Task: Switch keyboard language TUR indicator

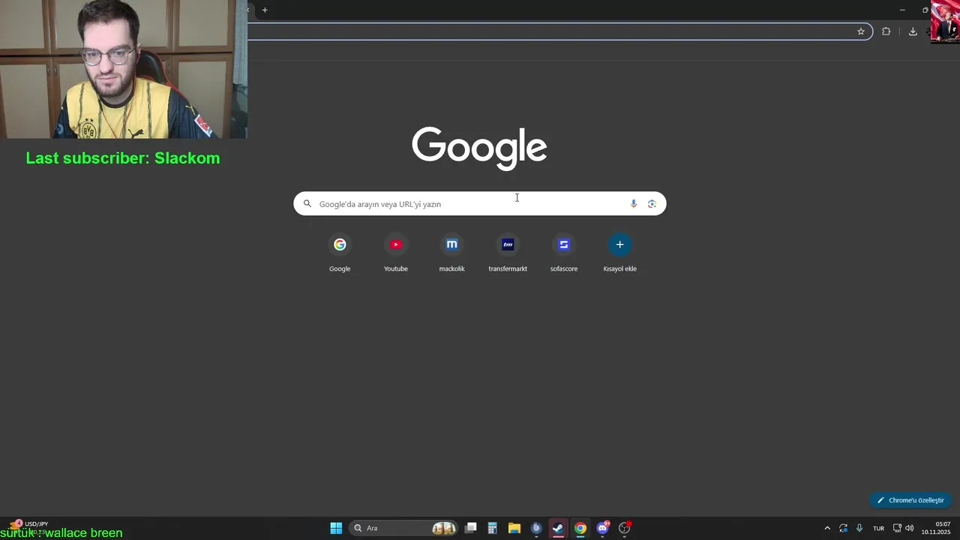Action: point(878,528)
